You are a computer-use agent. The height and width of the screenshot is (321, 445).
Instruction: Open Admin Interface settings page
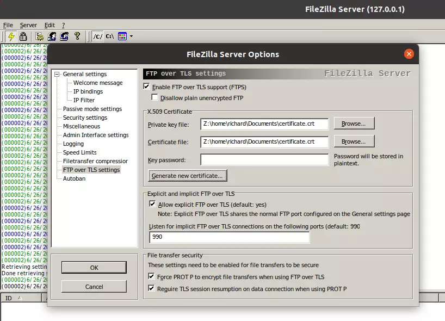point(96,135)
